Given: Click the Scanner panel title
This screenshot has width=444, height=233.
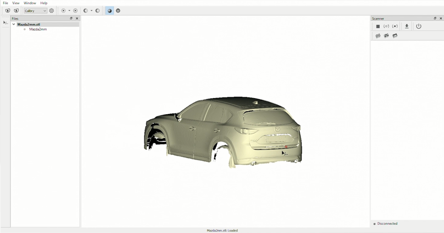Looking at the screenshot, I should click(378, 19).
